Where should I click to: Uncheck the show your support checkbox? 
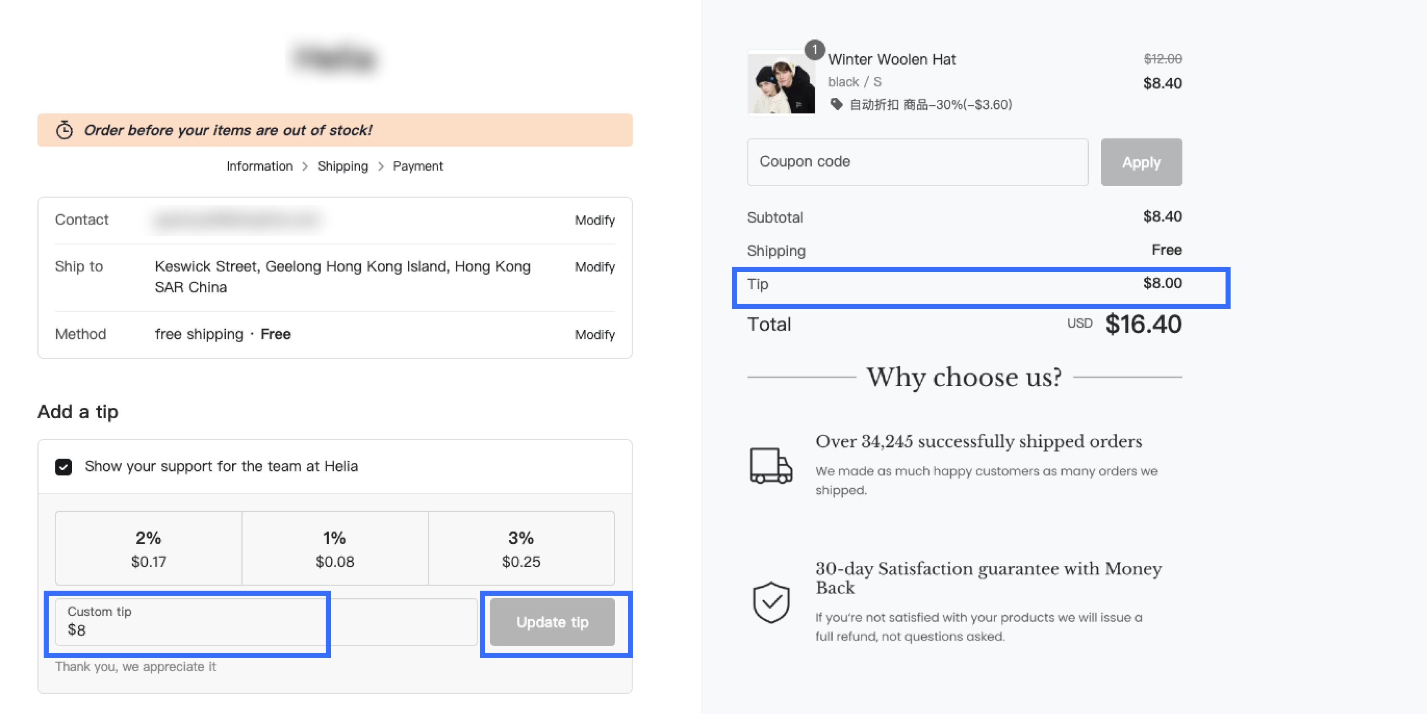(x=64, y=466)
